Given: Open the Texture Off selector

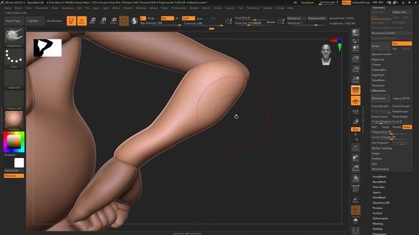Looking at the screenshot, I should [14, 100].
